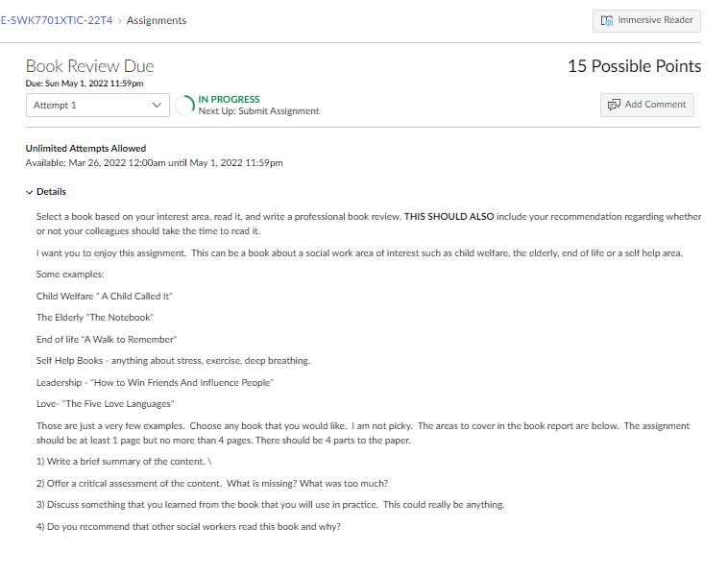Image resolution: width=728 pixels, height=575 pixels.
Task: Open the Attempt 1 dropdown arrow
Action: pos(157,106)
